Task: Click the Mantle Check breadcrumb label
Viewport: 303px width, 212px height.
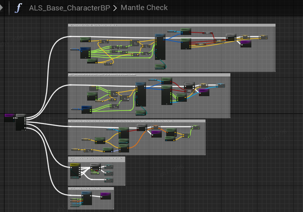Action: (x=144, y=8)
